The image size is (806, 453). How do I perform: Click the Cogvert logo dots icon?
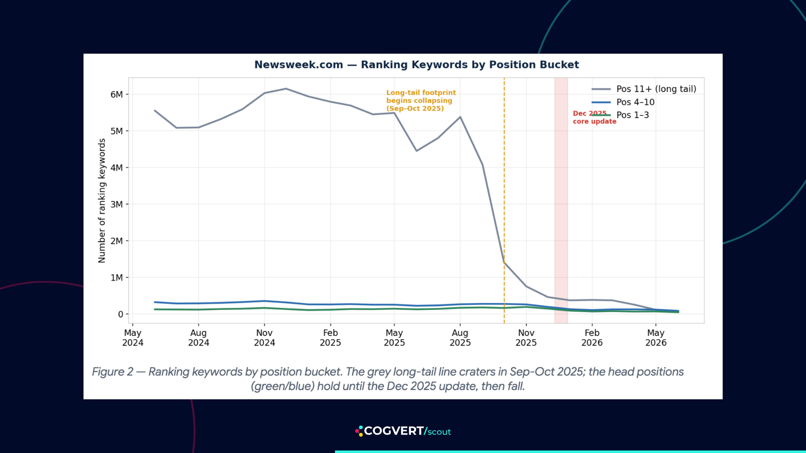click(359, 431)
